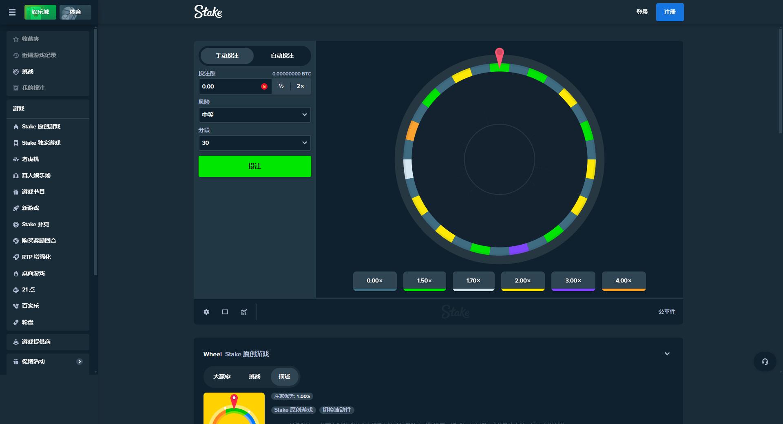Expand 促销活动 submenu arrow
Viewport: 783px width, 424px height.
pos(80,362)
